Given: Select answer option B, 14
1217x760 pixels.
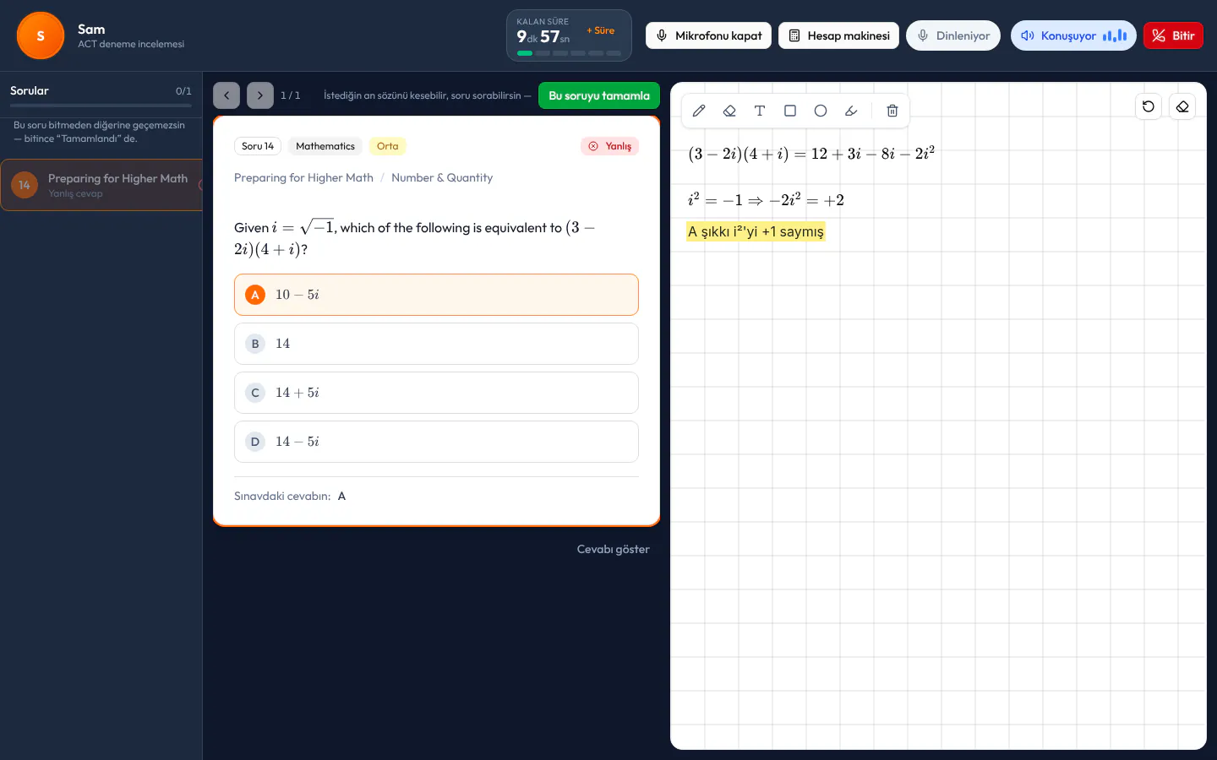Looking at the screenshot, I should click(x=436, y=344).
